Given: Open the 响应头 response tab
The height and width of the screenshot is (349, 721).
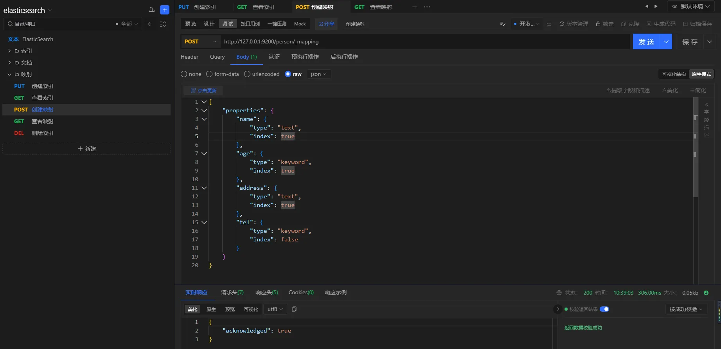Looking at the screenshot, I should click(266, 292).
